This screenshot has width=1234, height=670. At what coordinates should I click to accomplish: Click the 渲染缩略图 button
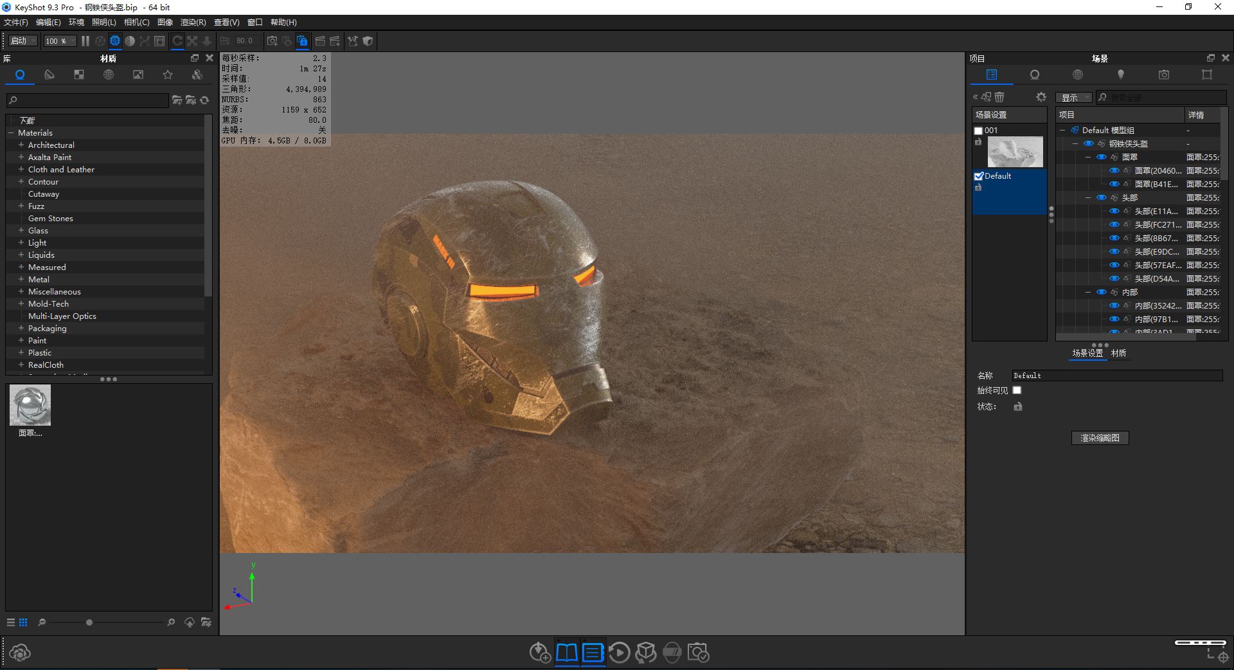coord(1100,438)
